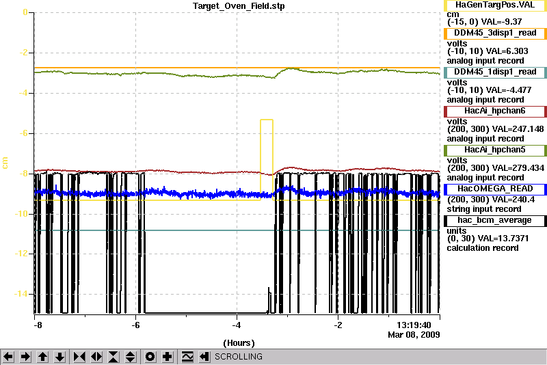
Task: Click the '13:19:40' time axis label
Action: (414, 325)
